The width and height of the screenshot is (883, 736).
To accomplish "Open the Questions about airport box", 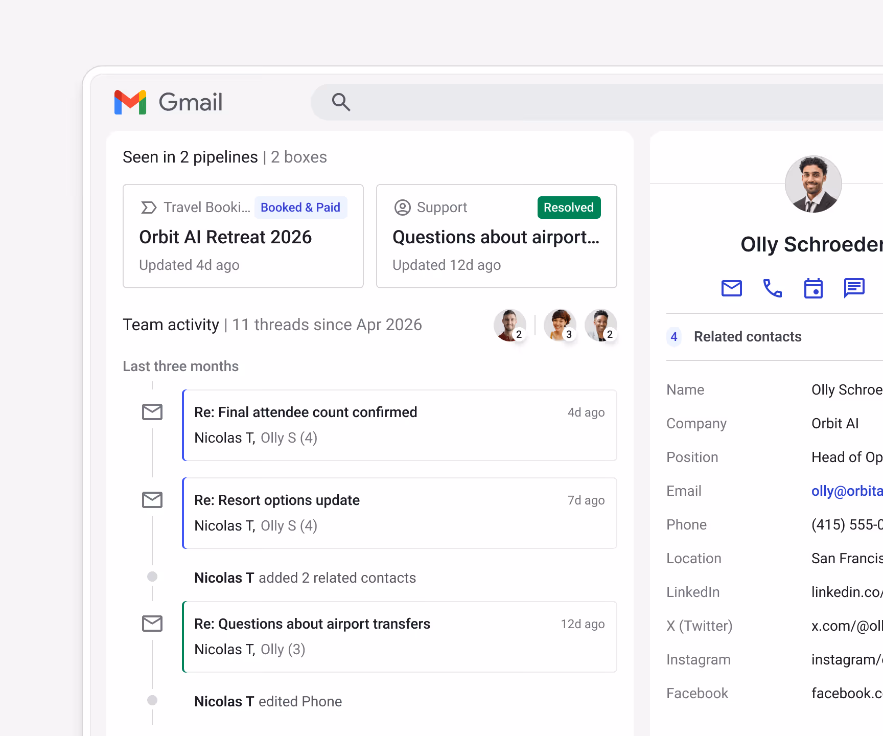I will pyautogui.click(x=497, y=236).
